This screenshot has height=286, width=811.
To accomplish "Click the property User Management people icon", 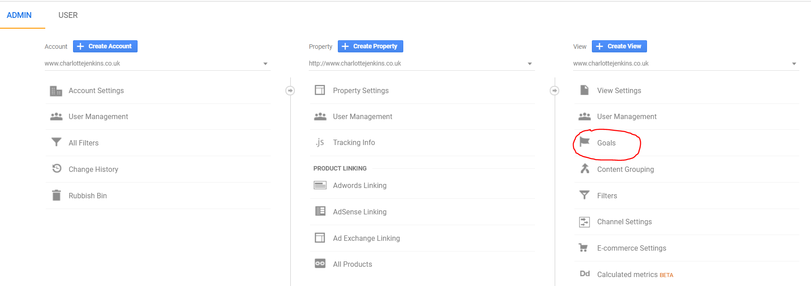I will 320,116.
